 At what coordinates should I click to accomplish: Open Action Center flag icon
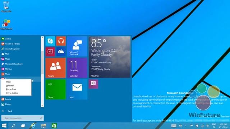[x=192, y=125]
